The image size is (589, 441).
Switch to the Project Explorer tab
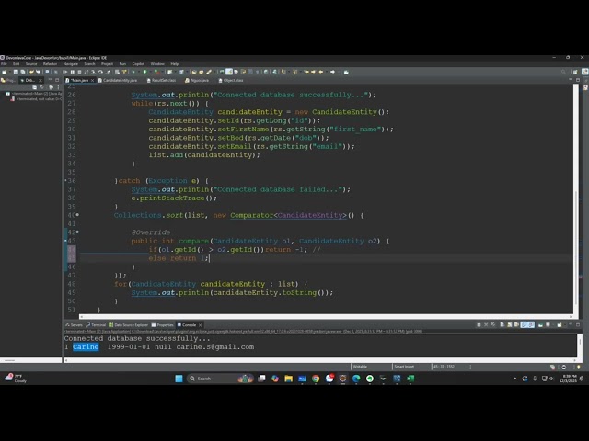pos(8,80)
